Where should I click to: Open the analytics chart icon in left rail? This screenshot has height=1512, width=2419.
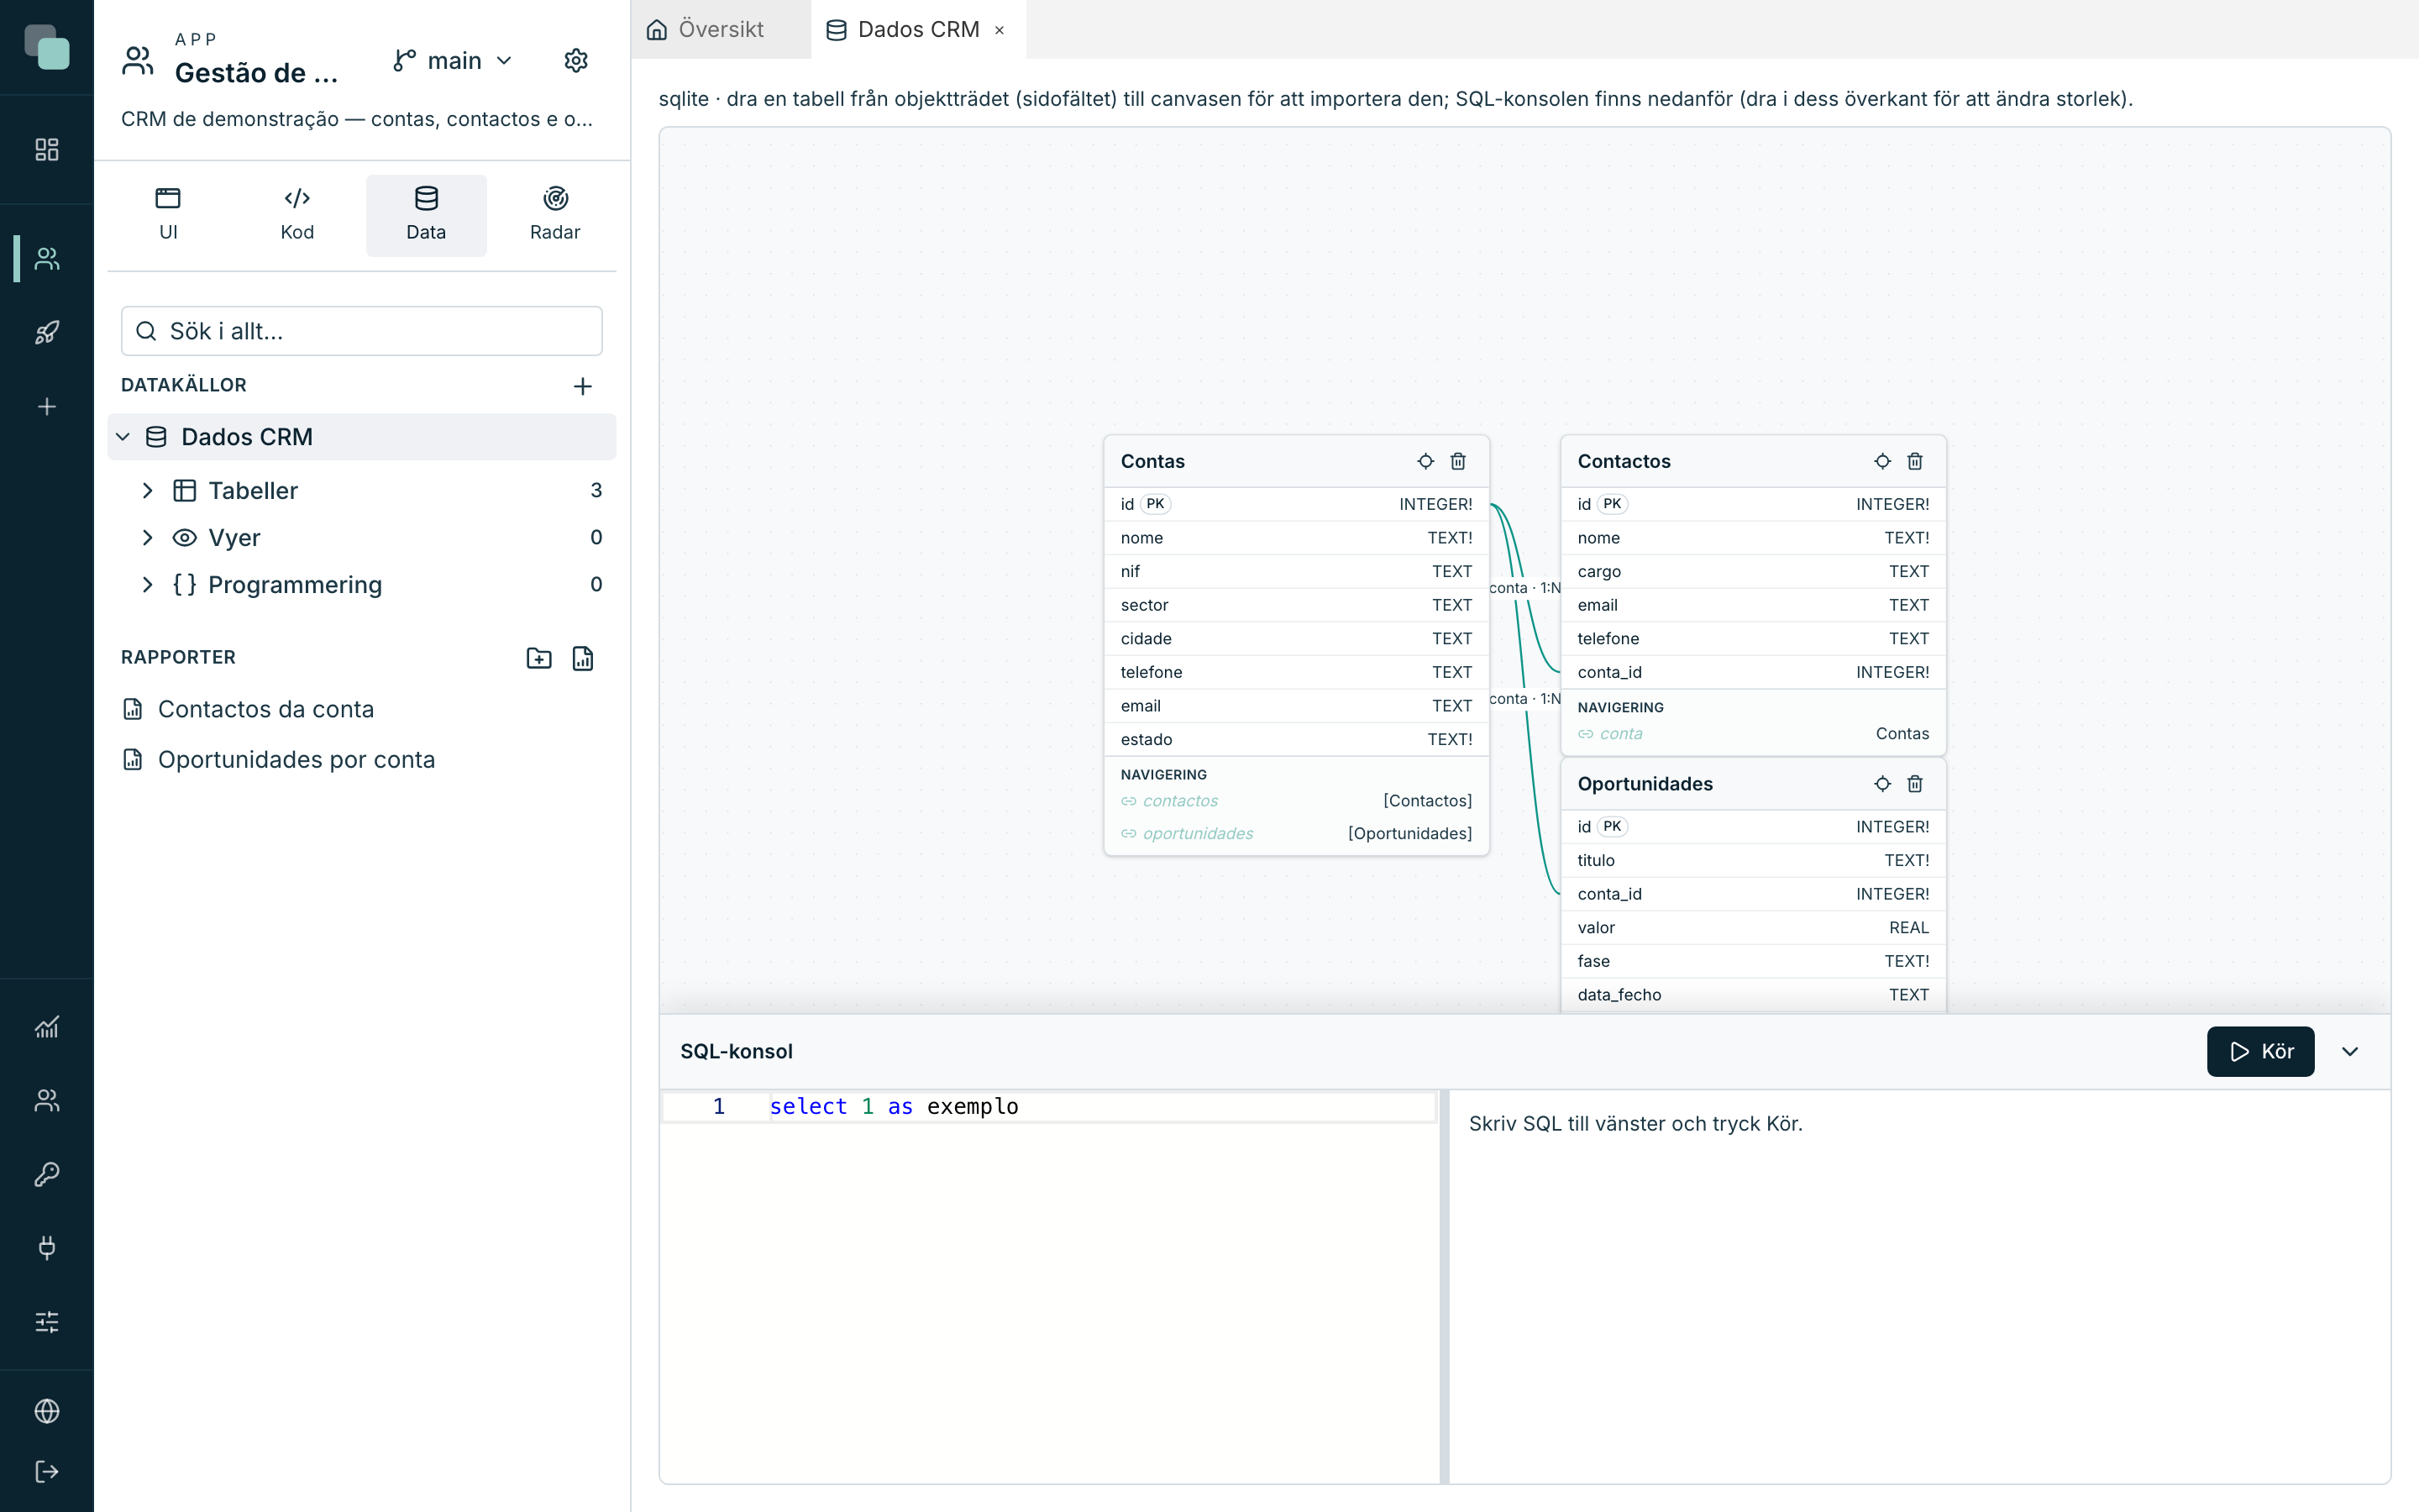(x=47, y=1027)
